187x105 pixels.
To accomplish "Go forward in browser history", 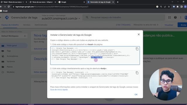I will click(5, 7).
